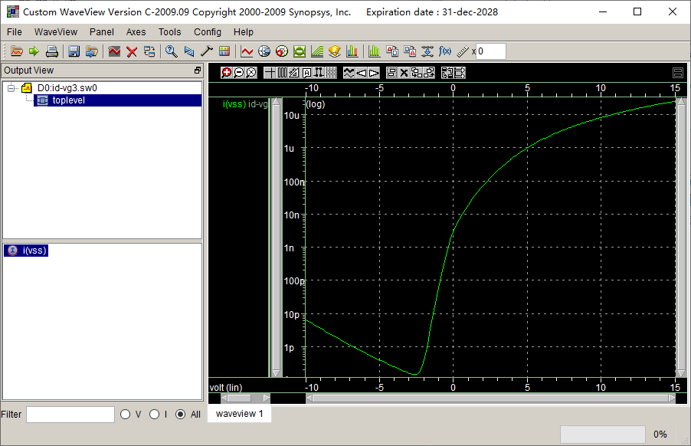
Task: Click the signal-name panel horizontal scrollbar
Action: point(245,398)
